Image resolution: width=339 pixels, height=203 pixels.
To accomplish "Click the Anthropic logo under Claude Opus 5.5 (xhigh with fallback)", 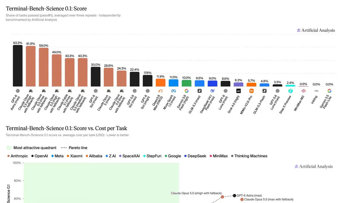I will tap(31, 91).
